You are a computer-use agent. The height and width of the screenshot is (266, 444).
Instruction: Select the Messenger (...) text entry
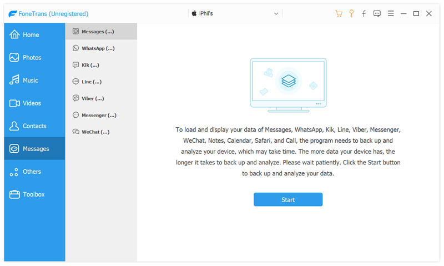(x=99, y=116)
